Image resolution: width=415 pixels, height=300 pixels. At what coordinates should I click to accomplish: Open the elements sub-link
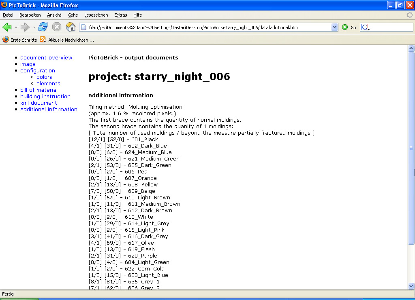point(48,83)
